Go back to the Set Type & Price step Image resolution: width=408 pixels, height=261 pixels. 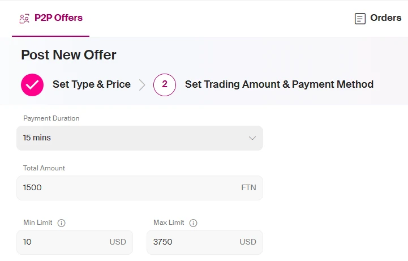point(91,84)
